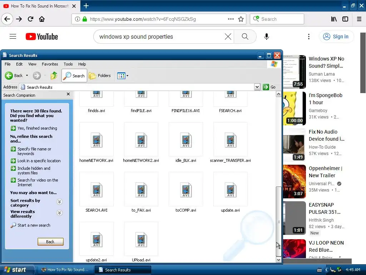Open I'm SpongeBob 1 hour video title
The image size is (366, 275).
(x=325, y=99)
